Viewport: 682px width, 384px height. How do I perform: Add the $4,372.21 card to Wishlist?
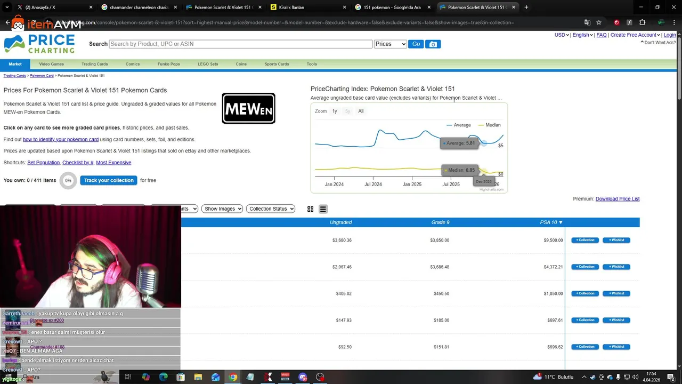pyautogui.click(x=616, y=267)
